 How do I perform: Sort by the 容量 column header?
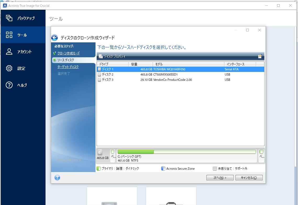141,64
